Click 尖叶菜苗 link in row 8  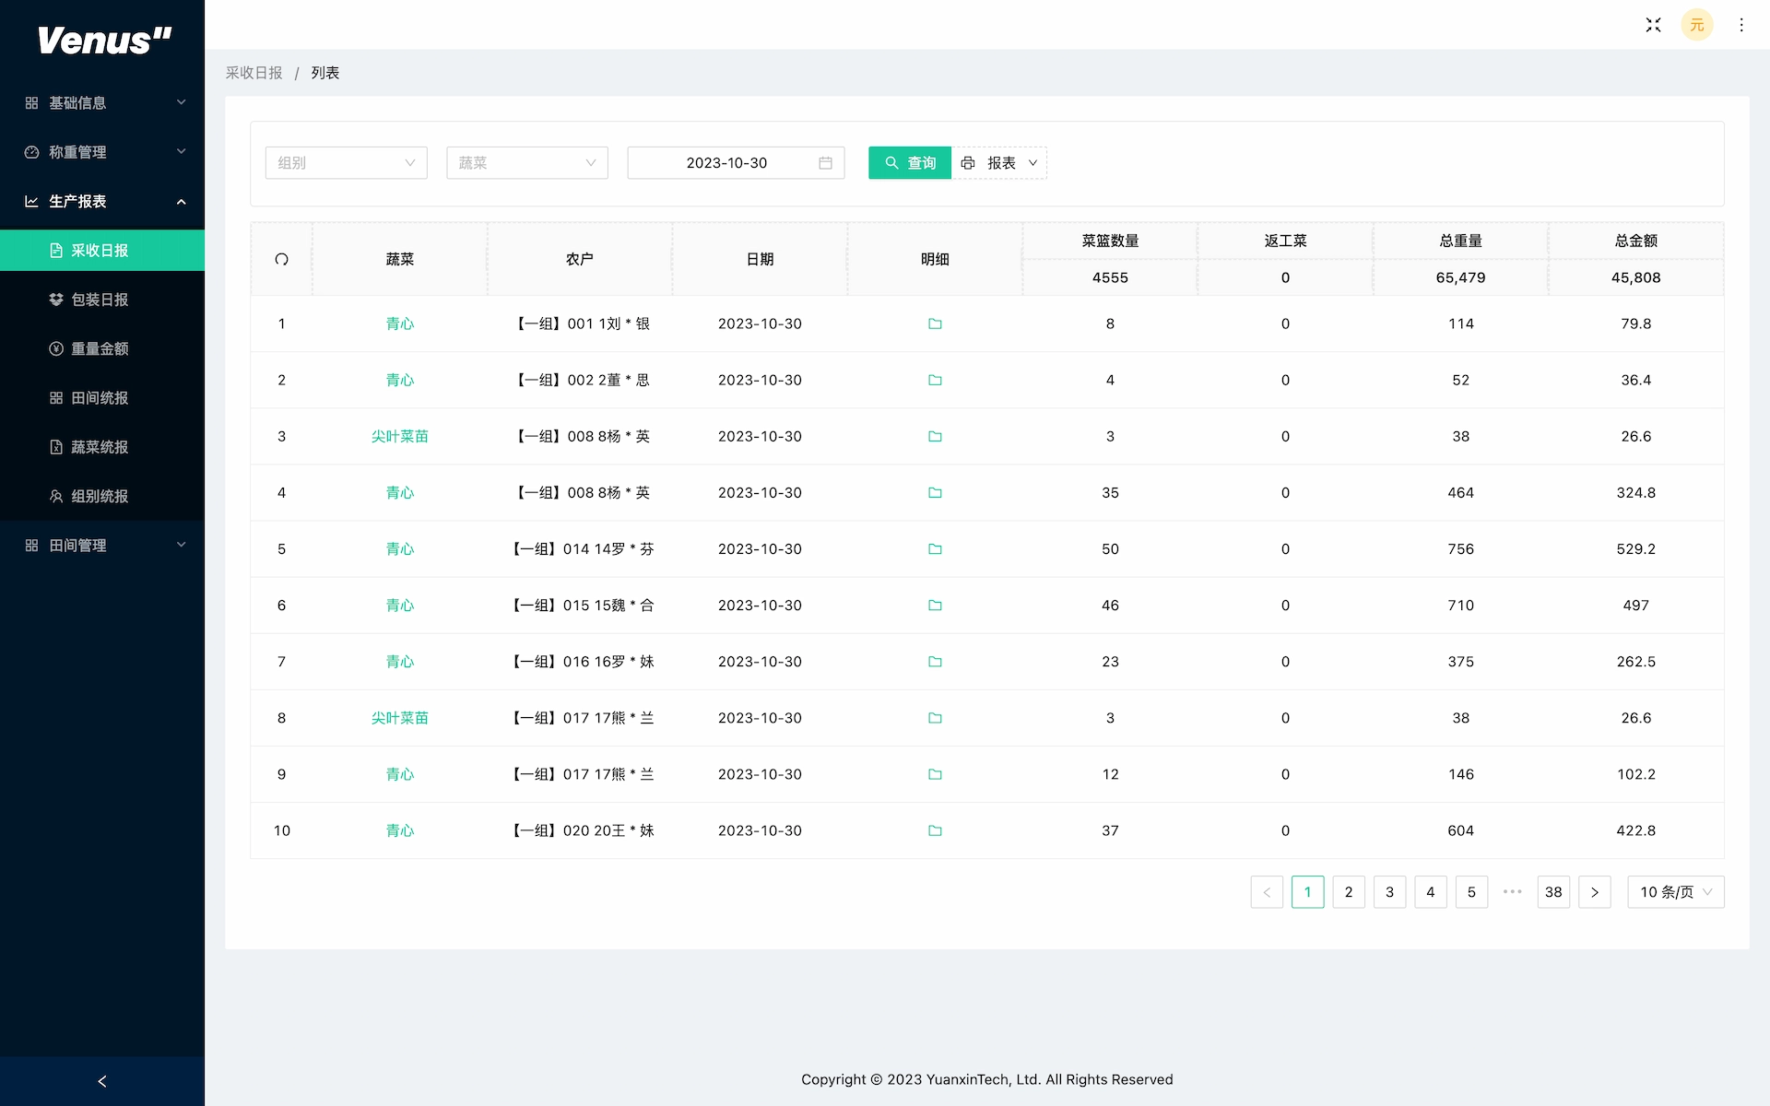(400, 717)
